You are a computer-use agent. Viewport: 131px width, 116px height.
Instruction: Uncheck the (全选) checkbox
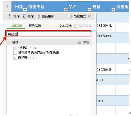point(15,48)
